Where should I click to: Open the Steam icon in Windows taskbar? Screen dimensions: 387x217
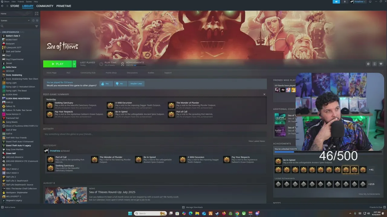[x=217, y=213]
